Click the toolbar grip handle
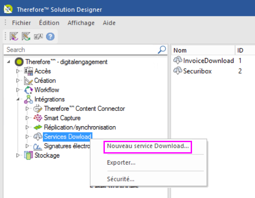Screen dimensions: 255x198 5,36
